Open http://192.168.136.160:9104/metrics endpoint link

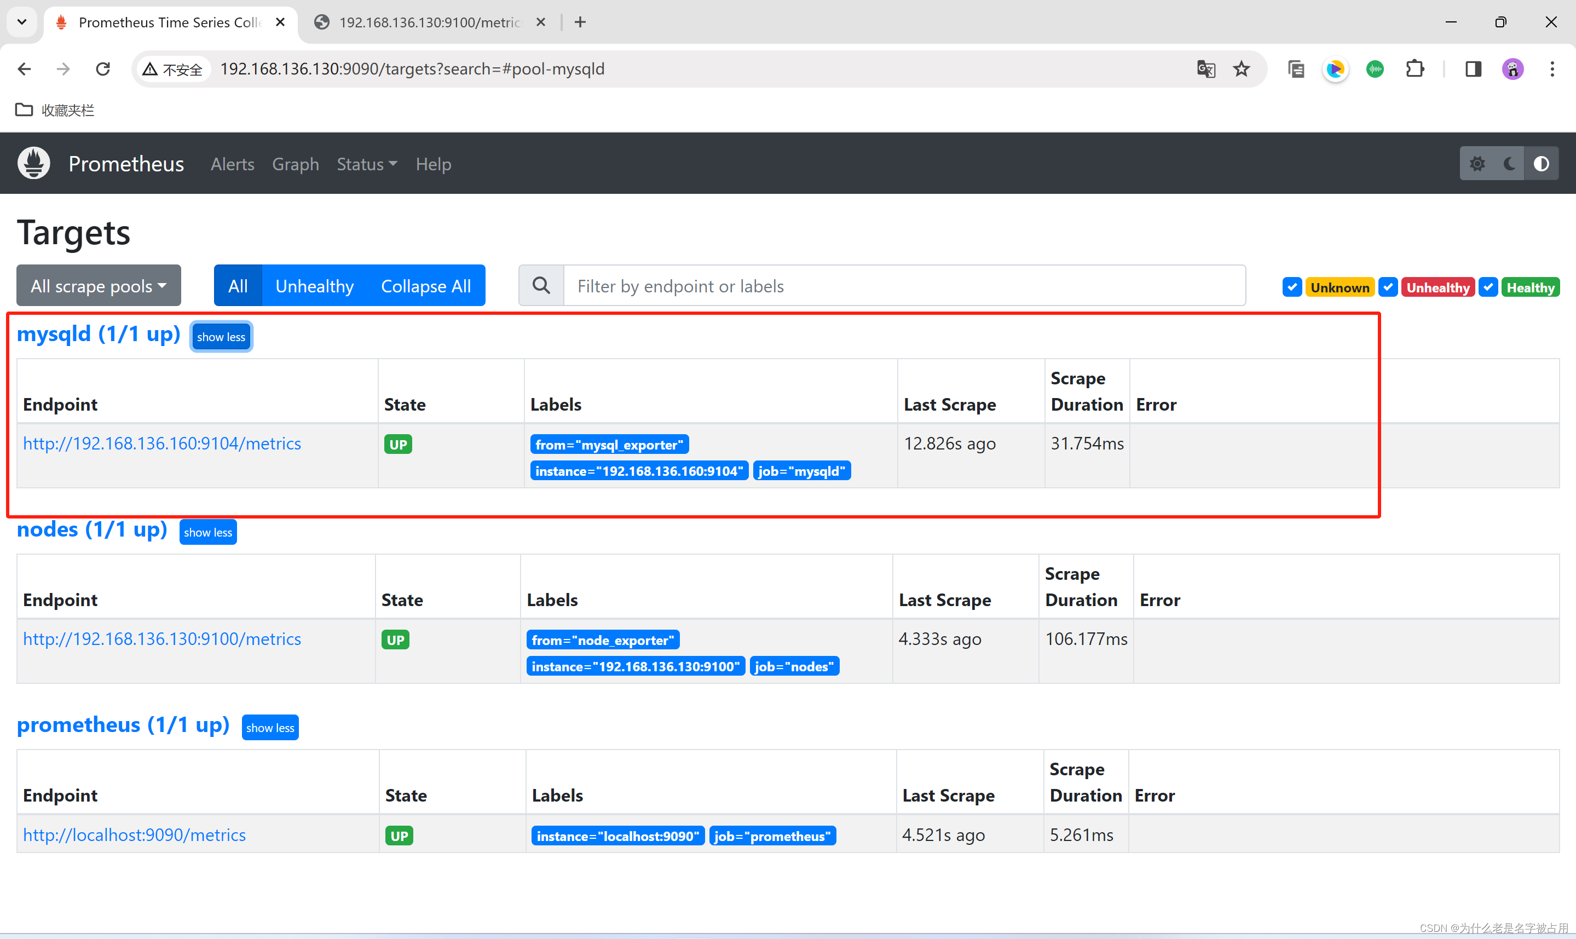(162, 443)
